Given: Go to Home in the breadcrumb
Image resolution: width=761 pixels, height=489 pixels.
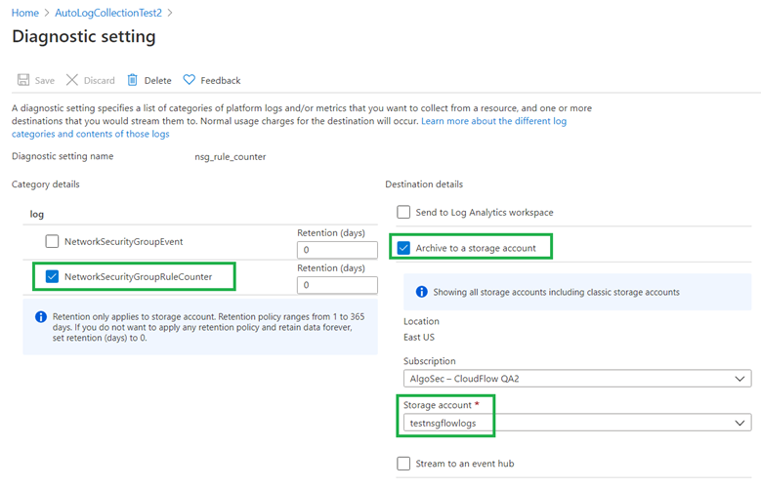Looking at the screenshot, I should pos(25,13).
